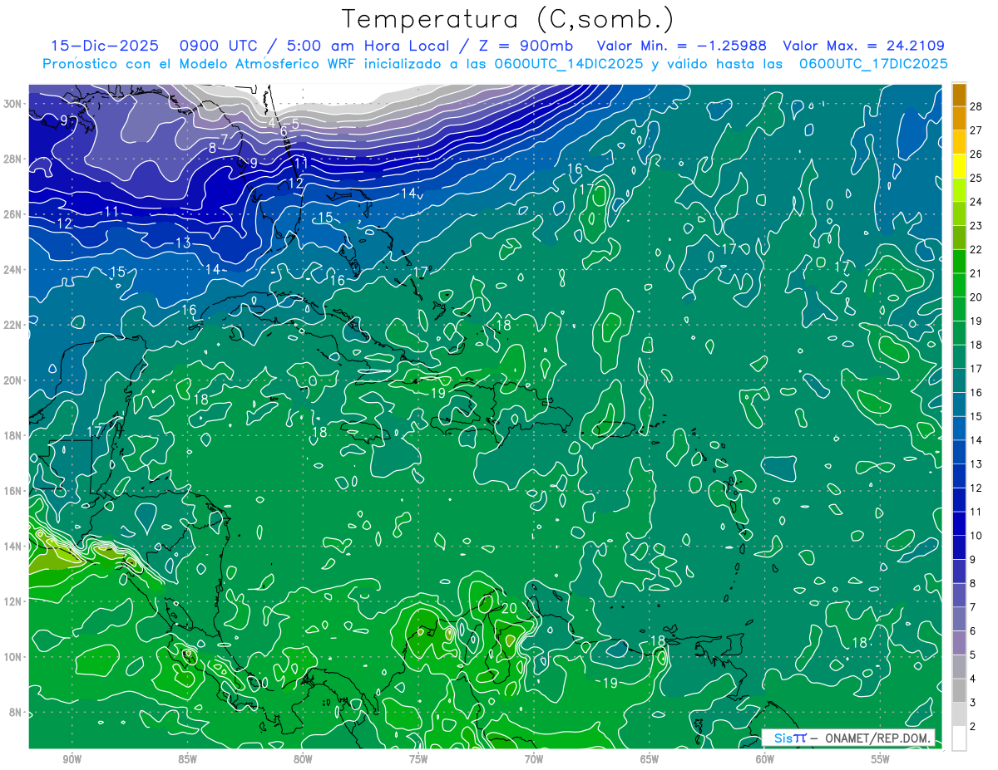Click the purple swatch between 5 and 6

pos(959,643)
